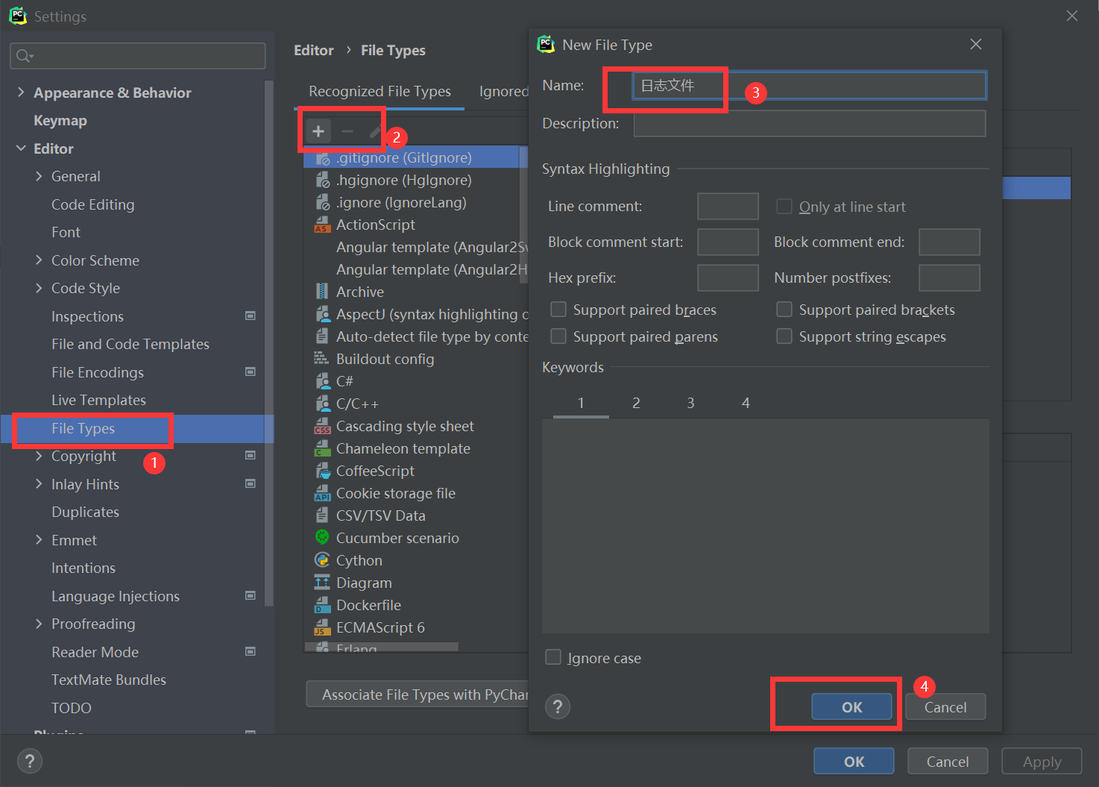Viewport: 1099px width, 787px height.
Task: Select the Cython file type entry
Action: tap(359, 559)
